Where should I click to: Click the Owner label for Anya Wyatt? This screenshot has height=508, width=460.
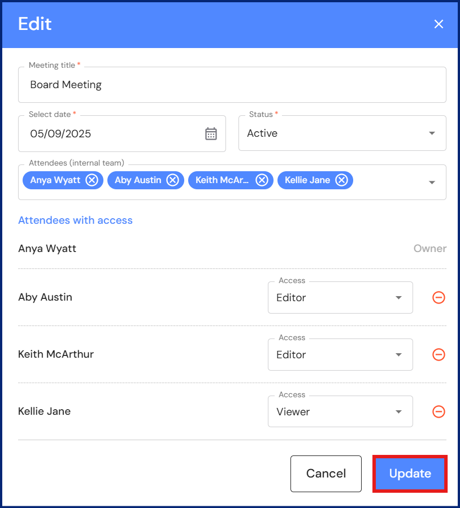coord(429,249)
